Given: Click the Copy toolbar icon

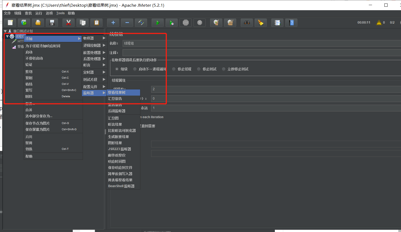Looking at the screenshot, I should coord(83,23).
